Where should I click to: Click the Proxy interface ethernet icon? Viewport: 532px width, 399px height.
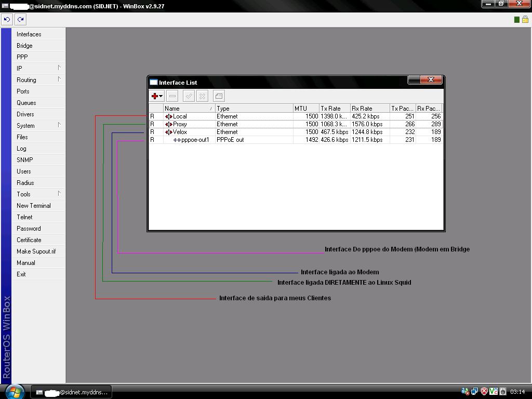pyautogui.click(x=169, y=124)
